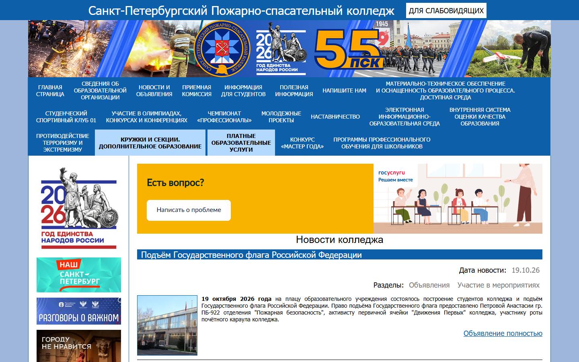Open УЧАСТИЕ В ОЛИМПИАДАХ, КОНКУРСАХ И КОНФЕРЕНЦИЯХ
The width and height of the screenshot is (579, 362).
(146, 117)
